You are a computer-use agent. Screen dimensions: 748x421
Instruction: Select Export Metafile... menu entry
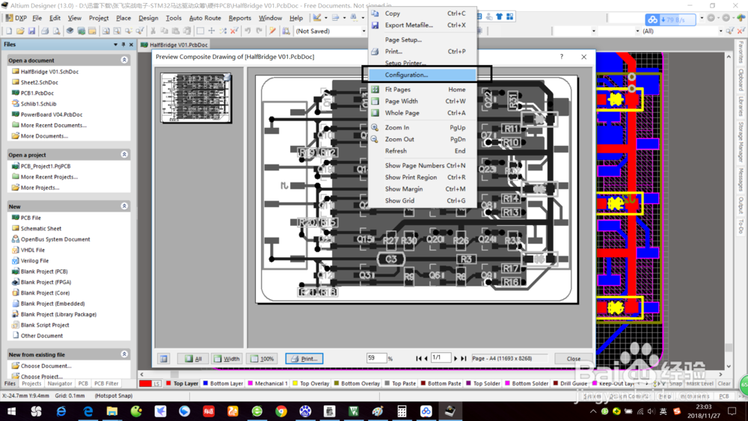point(422,25)
